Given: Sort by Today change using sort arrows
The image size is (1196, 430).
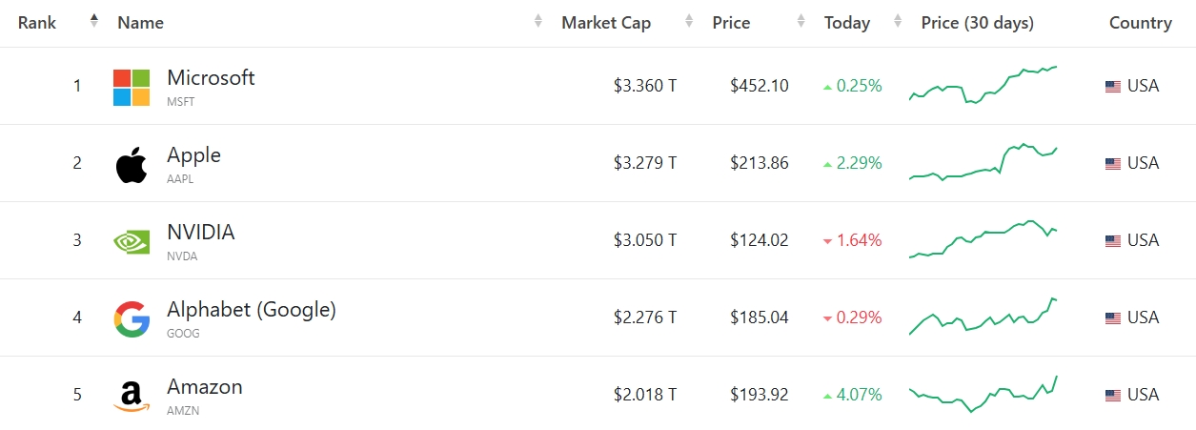Looking at the screenshot, I should (x=897, y=21).
